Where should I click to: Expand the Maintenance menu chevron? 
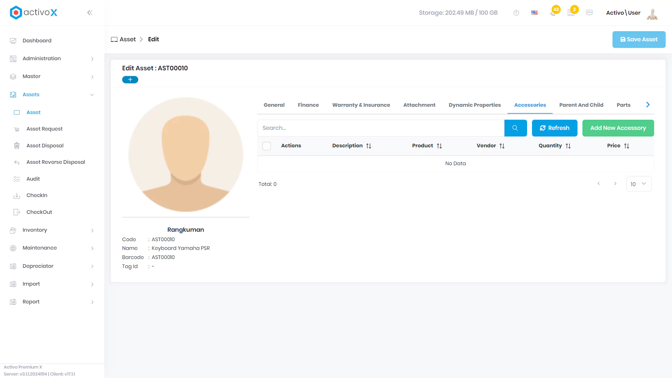point(92,248)
